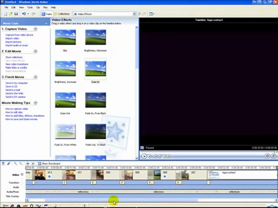Zoom in the timeline

pos(16,164)
